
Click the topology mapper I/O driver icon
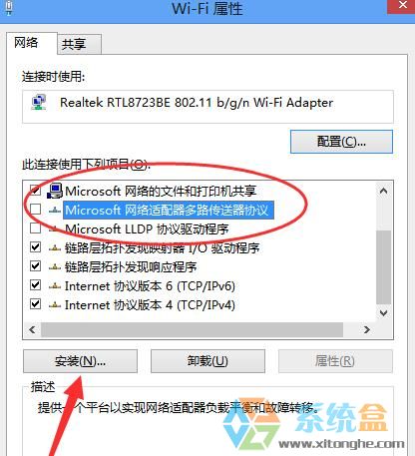(x=55, y=247)
